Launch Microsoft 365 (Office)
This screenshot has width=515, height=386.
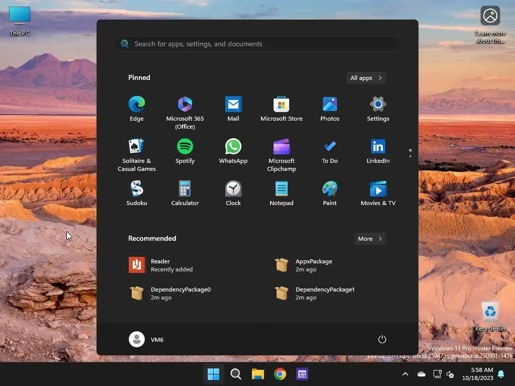tap(185, 113)
